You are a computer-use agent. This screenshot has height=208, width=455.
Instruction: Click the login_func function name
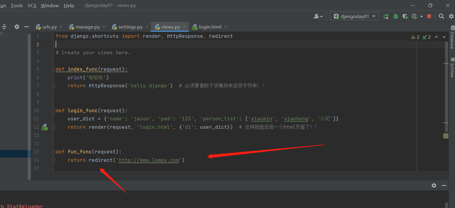click(x=83, y=110)
